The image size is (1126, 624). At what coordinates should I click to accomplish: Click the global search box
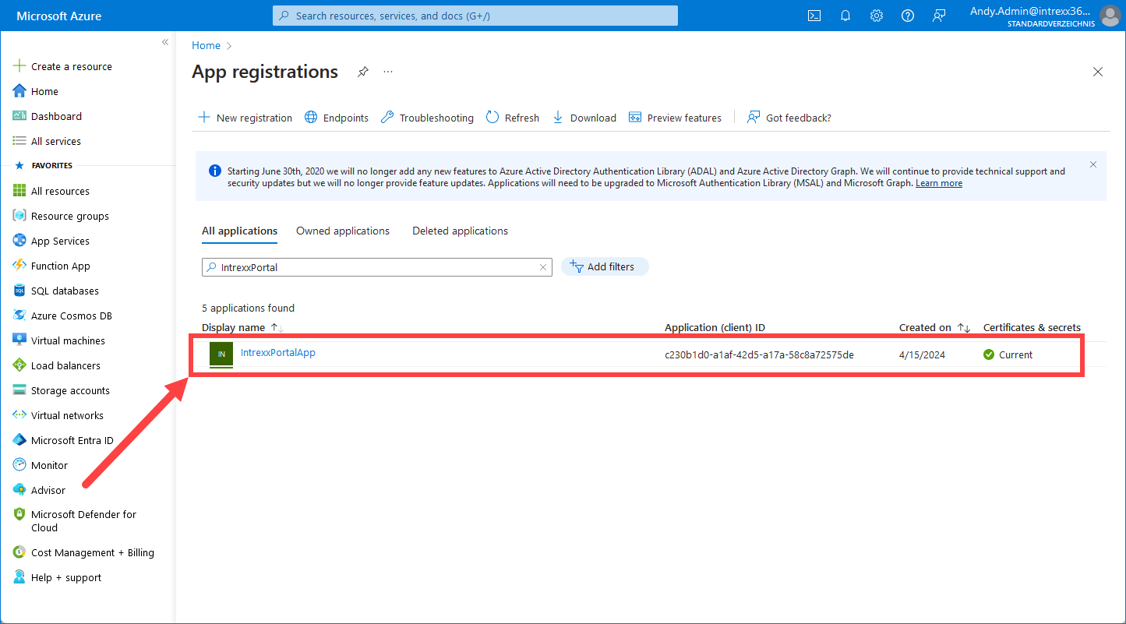[x=475, y=16]
